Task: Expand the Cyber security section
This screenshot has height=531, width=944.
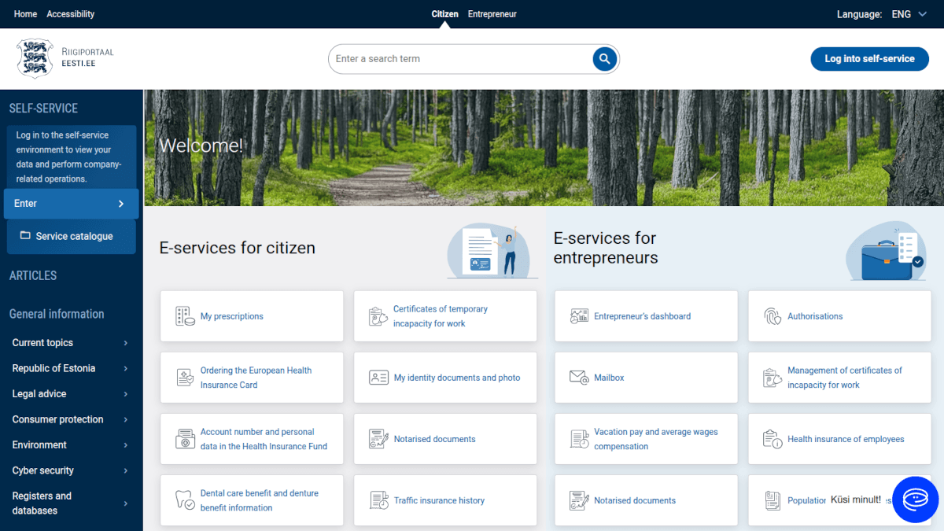Action: click(x=72, y=470)
